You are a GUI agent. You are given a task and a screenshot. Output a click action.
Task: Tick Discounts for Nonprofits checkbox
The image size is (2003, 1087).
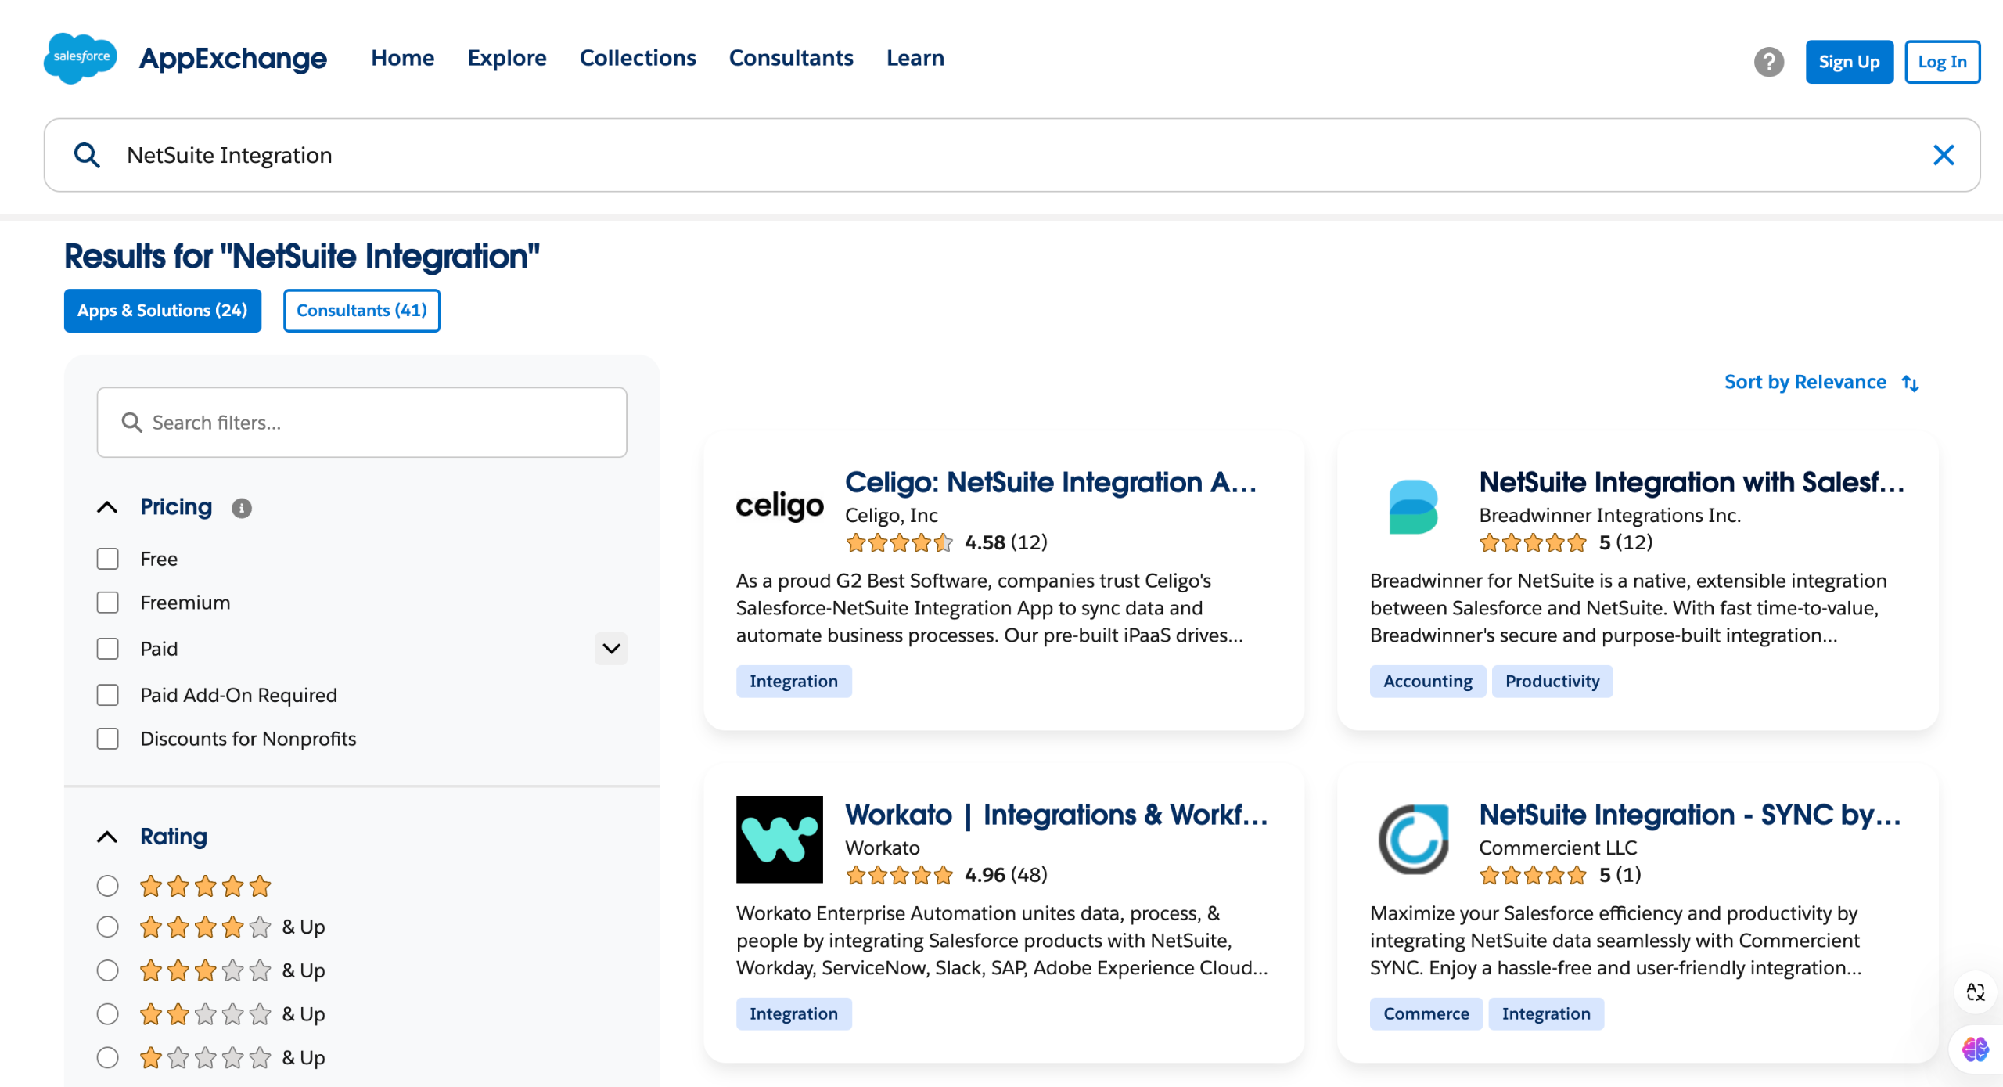coord(107,739)
